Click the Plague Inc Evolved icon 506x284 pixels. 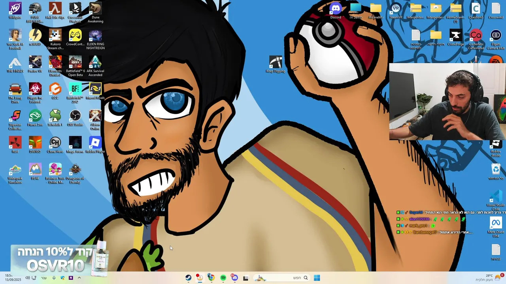click(35, 93)
